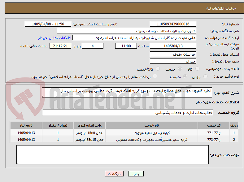Click the deadline date field 1405/04/13
The image size is (244, 182).
click(173, 46)
